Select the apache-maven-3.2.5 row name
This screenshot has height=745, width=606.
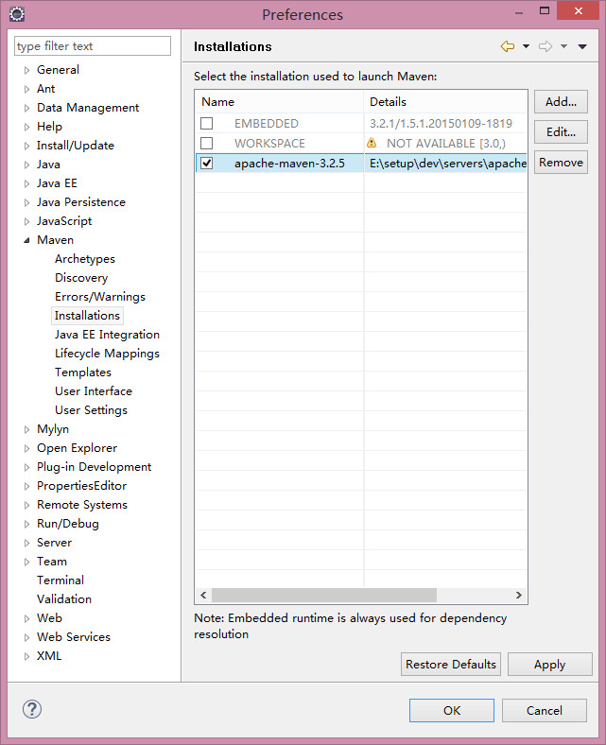click(289, 163)
